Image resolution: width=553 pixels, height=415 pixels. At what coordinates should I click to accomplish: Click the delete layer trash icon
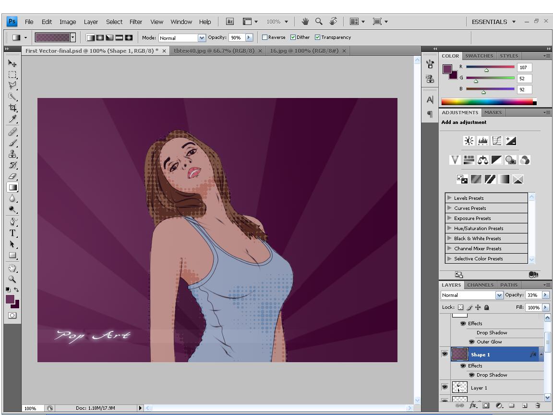pos(538,405)
